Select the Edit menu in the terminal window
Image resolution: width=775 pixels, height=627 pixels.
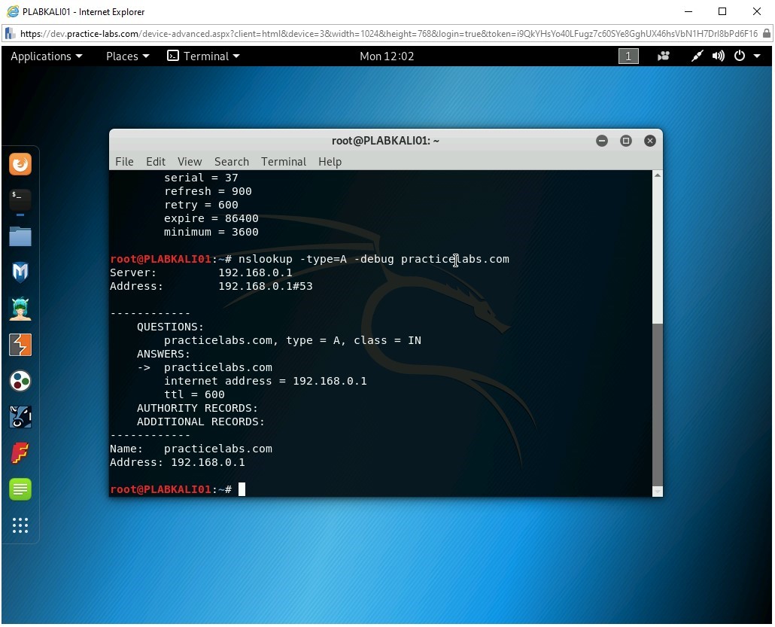pyautogui.click(x=155, y=161)
